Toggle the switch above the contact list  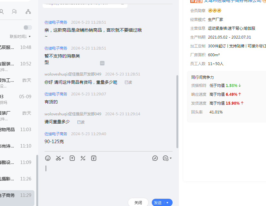(28, 27)
